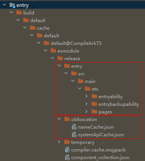Select the "temporary" folder label
The width and height of the screenshot is (145, 161).
point(83,142)
